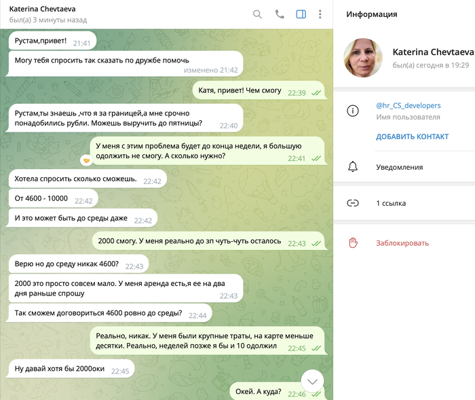The height and width of the screenshot is (400, 475).
Task: Click the shared links chain icon
Action: tap(353, 203)
